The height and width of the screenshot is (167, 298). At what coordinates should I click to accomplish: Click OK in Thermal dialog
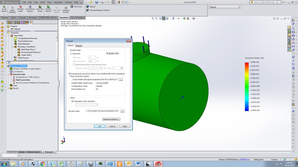click(100, 126)
